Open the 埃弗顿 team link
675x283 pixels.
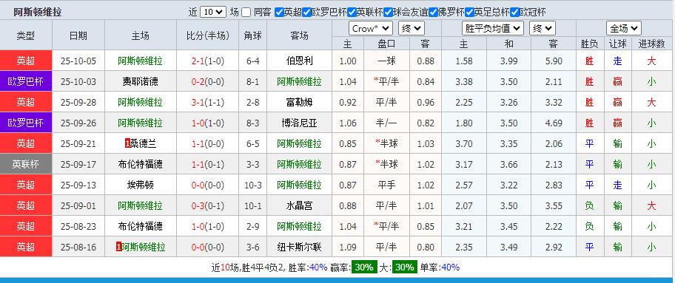coord(141,185)
